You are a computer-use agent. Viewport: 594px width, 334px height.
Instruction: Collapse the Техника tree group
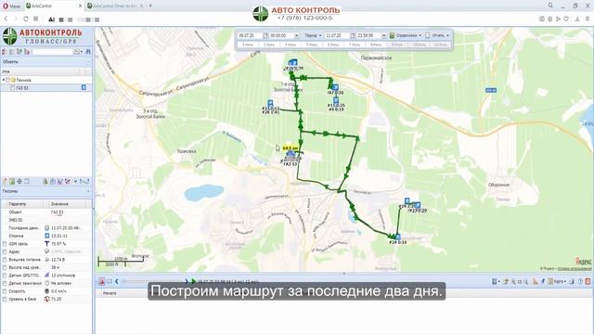[x=4, y=80]
